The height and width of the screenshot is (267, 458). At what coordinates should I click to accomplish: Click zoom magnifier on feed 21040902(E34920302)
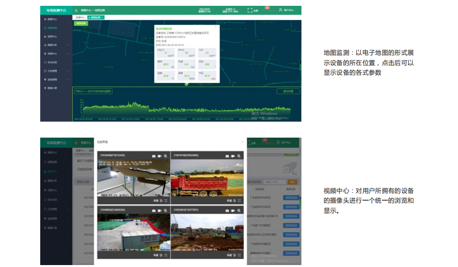pos(166,210)
